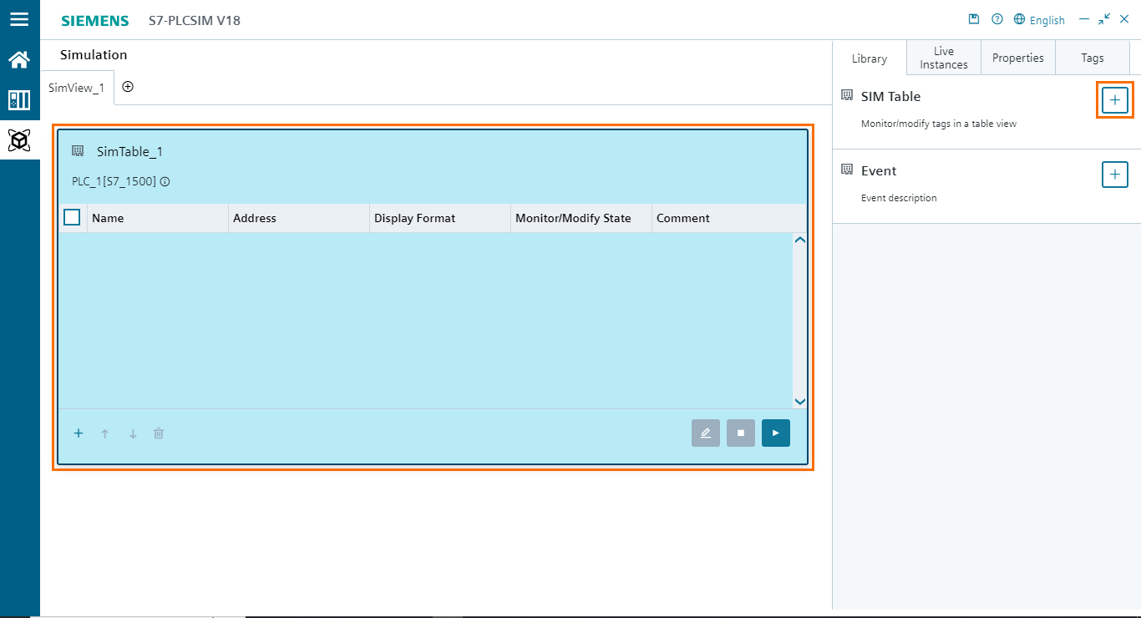Enable modify mode with the pencil icon
This screenshot has height=618, width=1141.
coord(706,433)
